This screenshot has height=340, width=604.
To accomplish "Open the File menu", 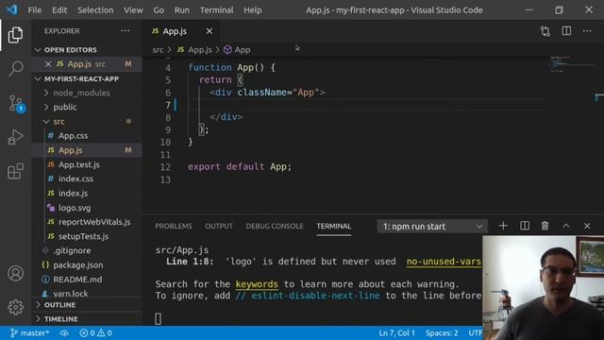I will click(x=35, y=10).
